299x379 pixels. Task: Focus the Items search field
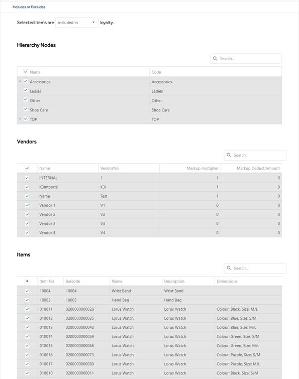click(x=255, y=268)
